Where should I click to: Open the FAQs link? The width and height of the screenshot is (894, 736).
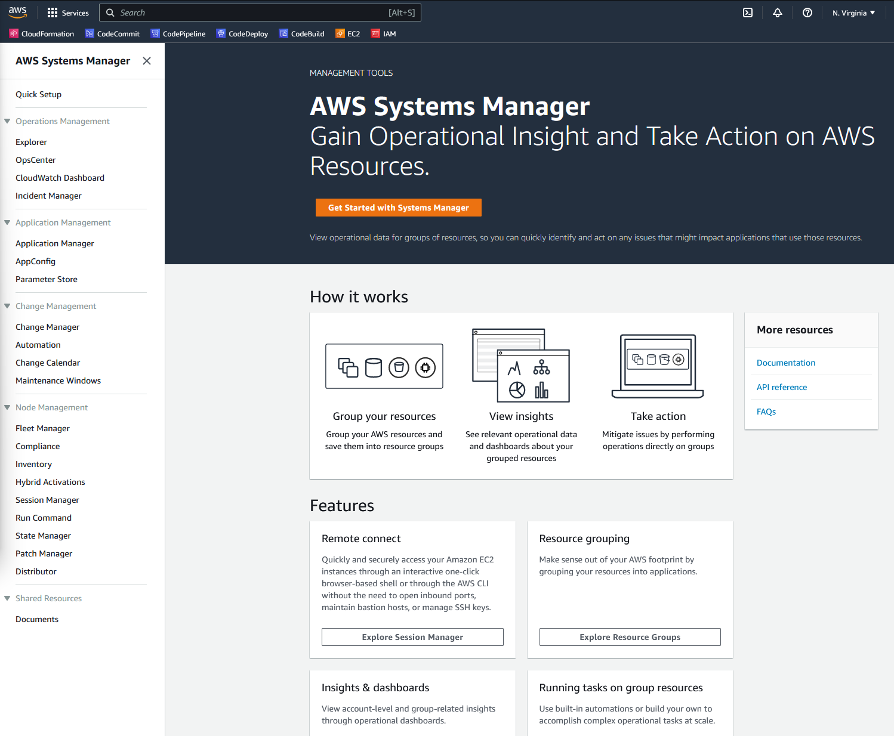[766, 412]
